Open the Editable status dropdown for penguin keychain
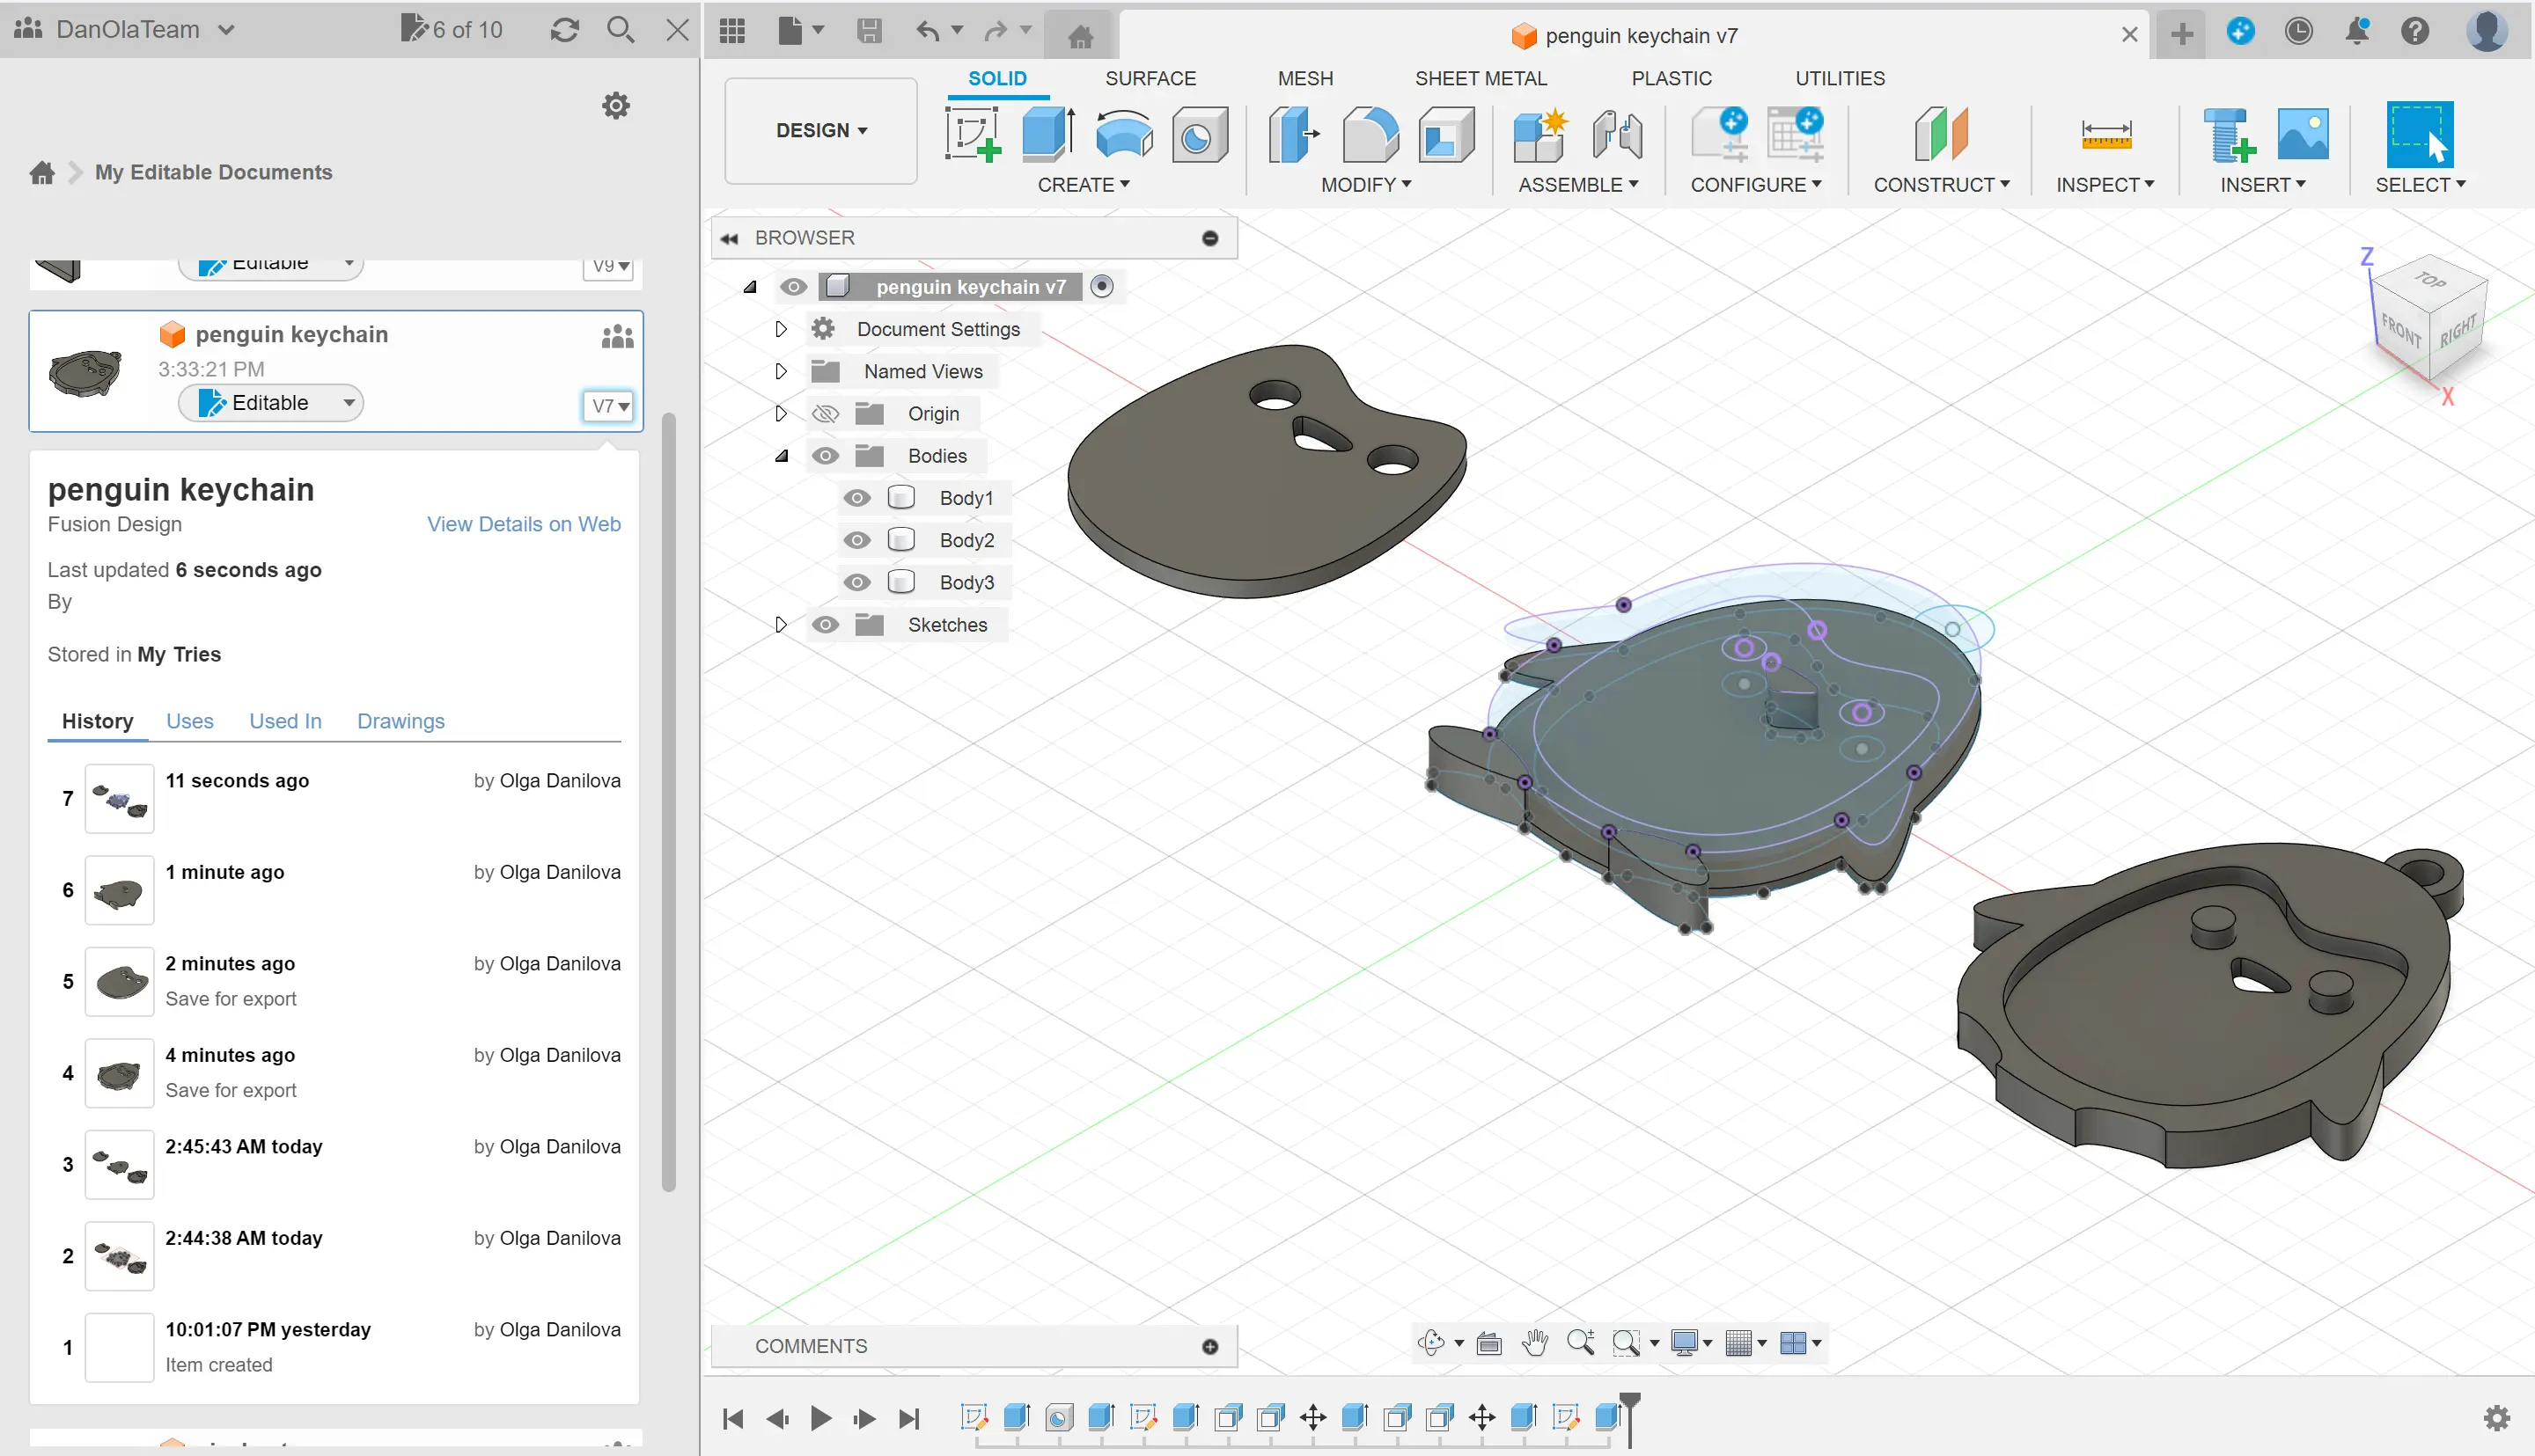The width and height of the screenshot is (2535, 1456). tap(270, 403)
